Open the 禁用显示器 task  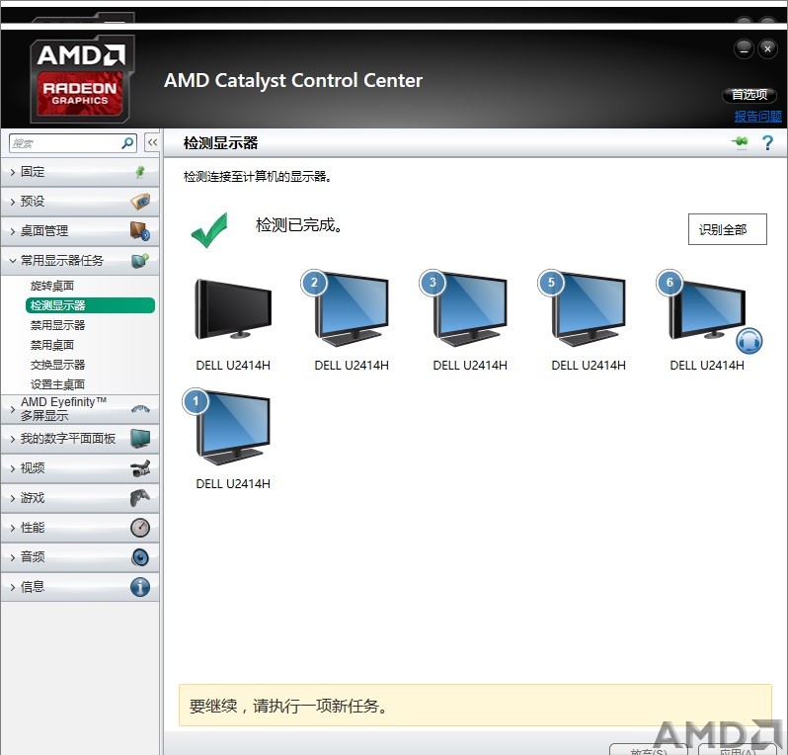click(x=58, y=325)
